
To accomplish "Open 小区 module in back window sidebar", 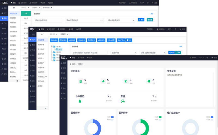I will (4, 8).
